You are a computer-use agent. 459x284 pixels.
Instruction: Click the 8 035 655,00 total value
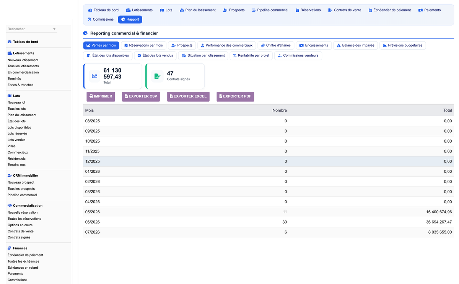(x=440, y=232)
